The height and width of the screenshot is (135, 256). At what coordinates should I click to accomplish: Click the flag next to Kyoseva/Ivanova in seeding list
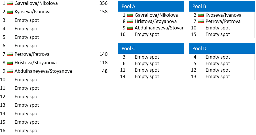tap(10, 12)
